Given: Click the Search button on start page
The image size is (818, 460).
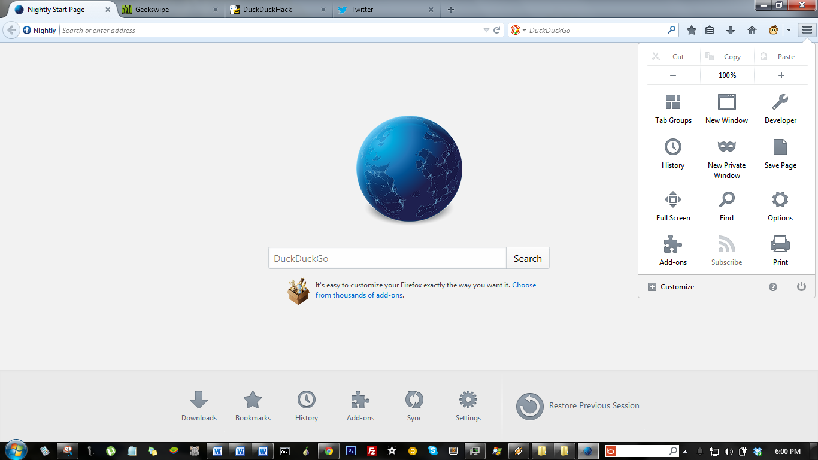Looking at the screenshot, I should pos(528,258).
